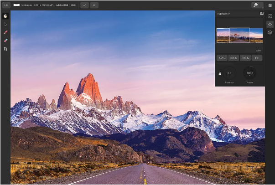Pin the Navigator panel
The width and height of the screenshot is (275, 185).
[261, 14]
